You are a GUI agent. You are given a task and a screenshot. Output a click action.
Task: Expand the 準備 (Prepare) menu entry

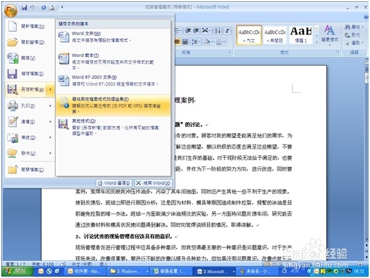[x=29, y=121]
